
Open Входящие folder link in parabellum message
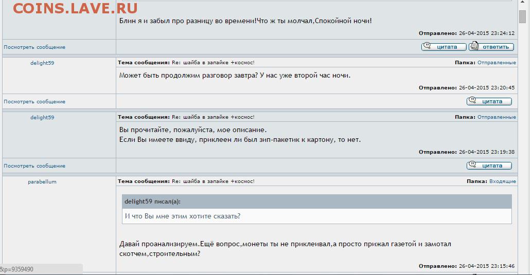click(503, 181)
